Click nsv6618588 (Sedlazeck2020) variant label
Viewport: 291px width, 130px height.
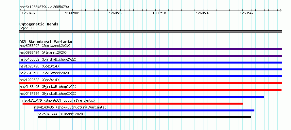click(x=45, y=73)
